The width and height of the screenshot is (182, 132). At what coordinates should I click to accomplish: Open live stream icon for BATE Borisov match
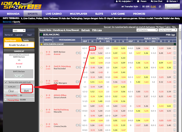[x=77, y=53]
